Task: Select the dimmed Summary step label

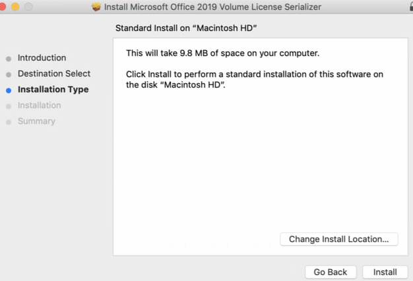Action: click(36, 121)
